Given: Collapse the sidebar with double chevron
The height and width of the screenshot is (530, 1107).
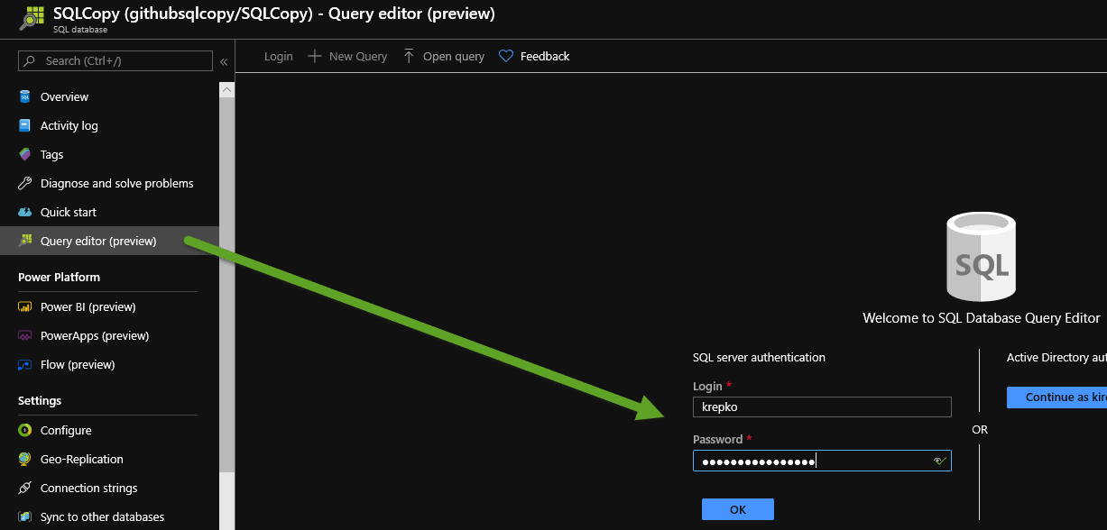Looking at the screenshot, I should 224,61.
